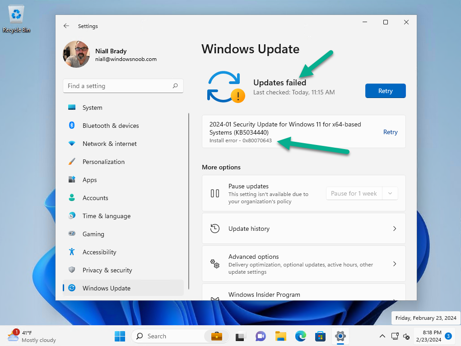Open Task View on the taskbar
This screenshot has width=461, height=346.
pyautogui.click(x=240, y=336)
